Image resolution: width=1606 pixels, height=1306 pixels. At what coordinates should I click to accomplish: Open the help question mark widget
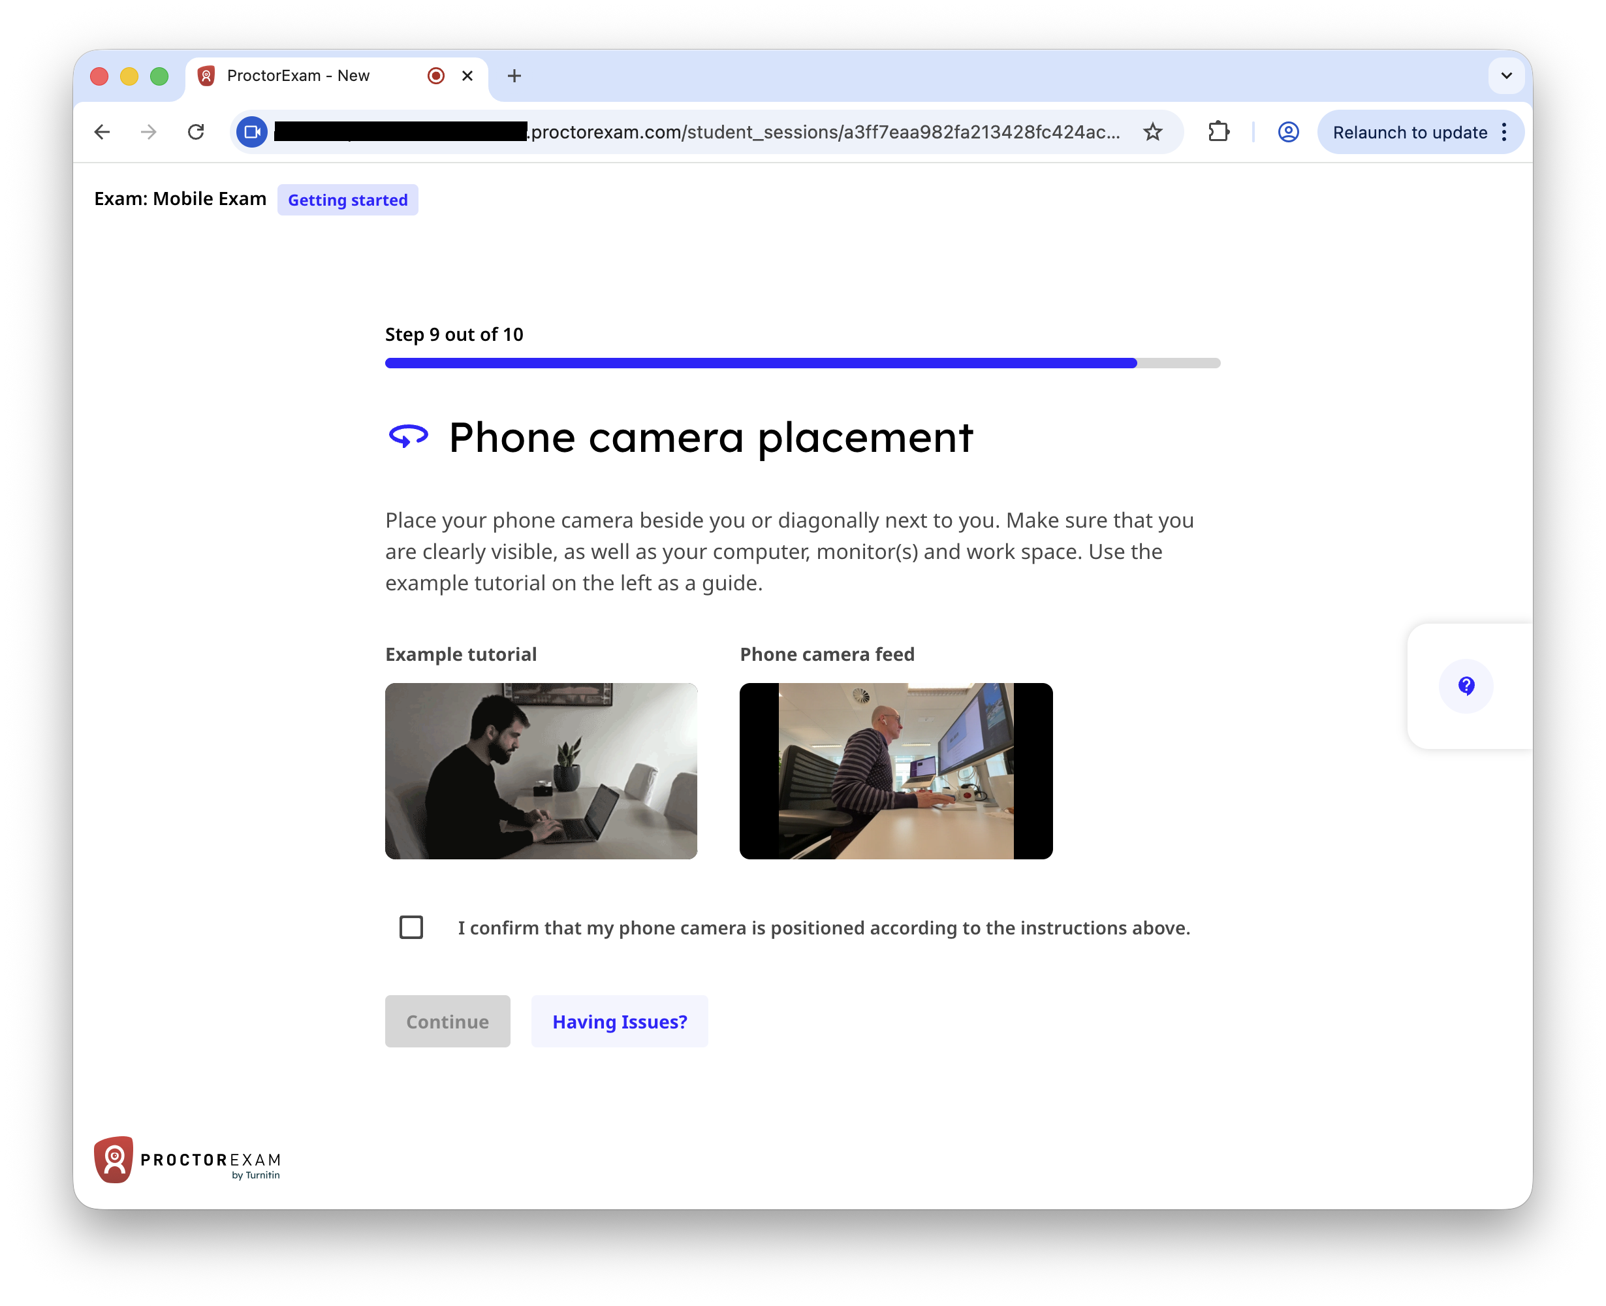[1466, 686]
